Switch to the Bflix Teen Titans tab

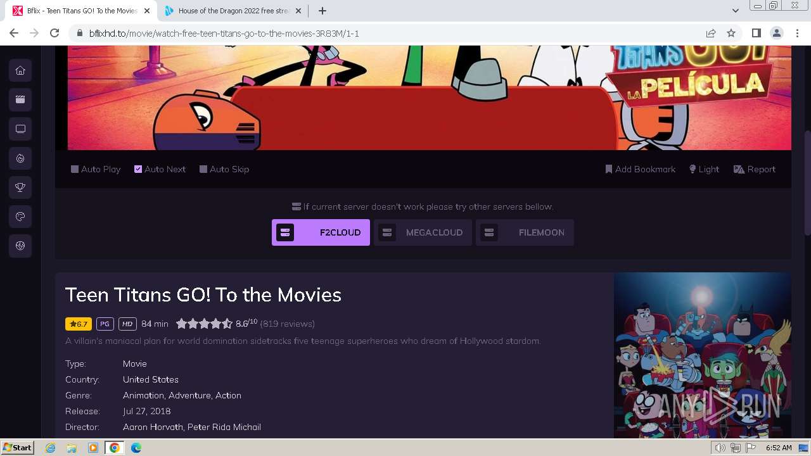pyautogui.click(x=82, y=11)
